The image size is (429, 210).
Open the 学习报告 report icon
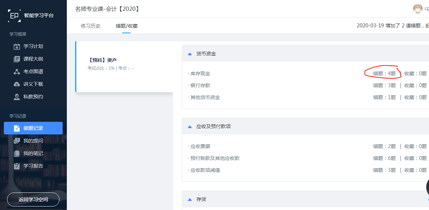pyautogui.click(x=16, y=166)
